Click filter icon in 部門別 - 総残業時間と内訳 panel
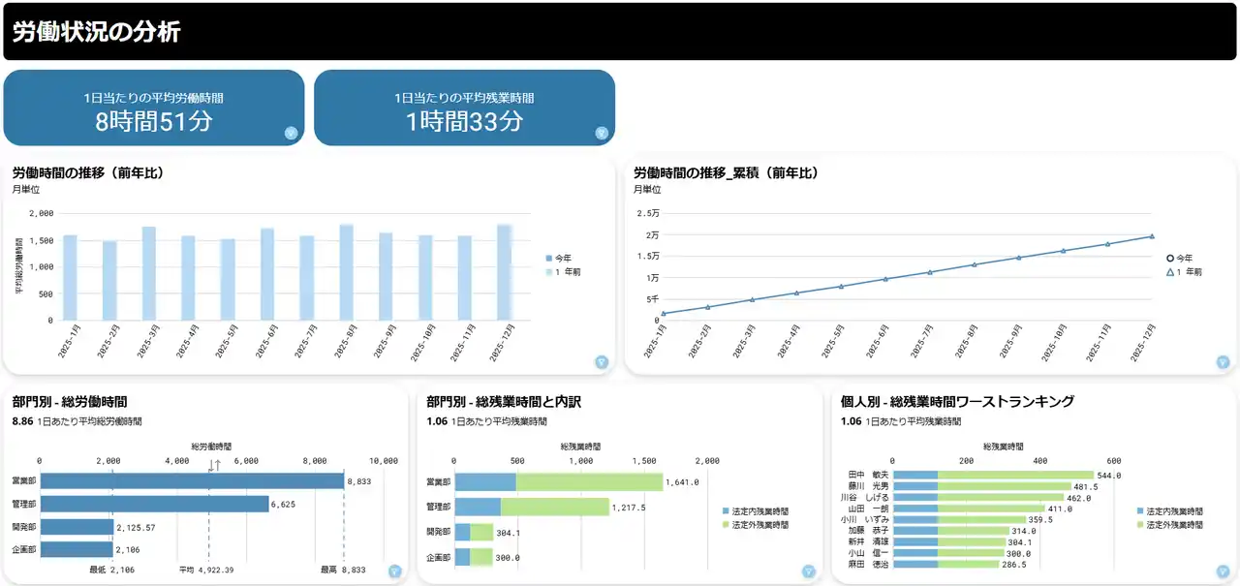 pos(808,571)
